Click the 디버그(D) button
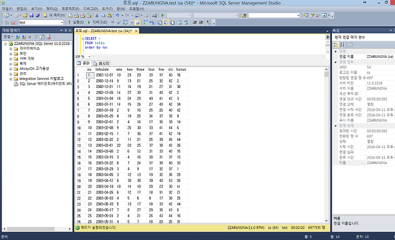The height and width of the screenshot is (240, 395). point(97,22)
